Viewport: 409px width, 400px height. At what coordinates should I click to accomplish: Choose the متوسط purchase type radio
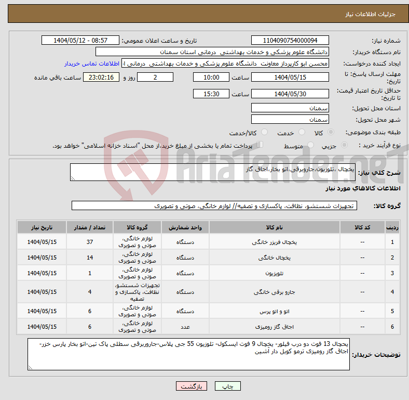310,145
